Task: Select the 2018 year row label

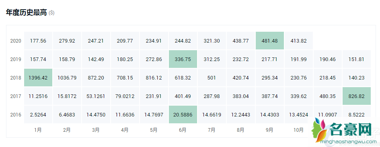Action: pos(16,78)
